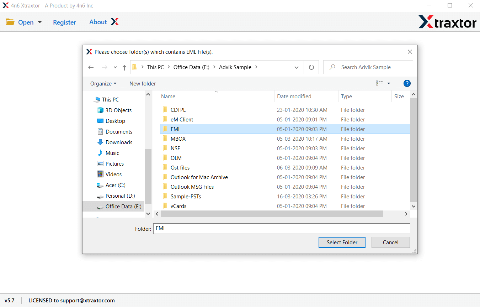Click the Forward navigation arrow
The width and height of the screenshot is (480, 307).
click(x=105, y=67)
